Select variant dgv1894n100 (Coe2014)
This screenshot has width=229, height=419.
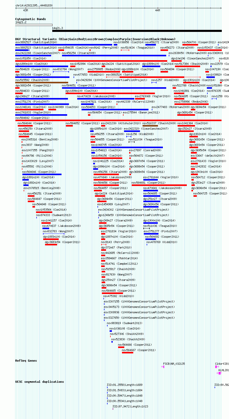pyautogui.click(x=82, y=91)
